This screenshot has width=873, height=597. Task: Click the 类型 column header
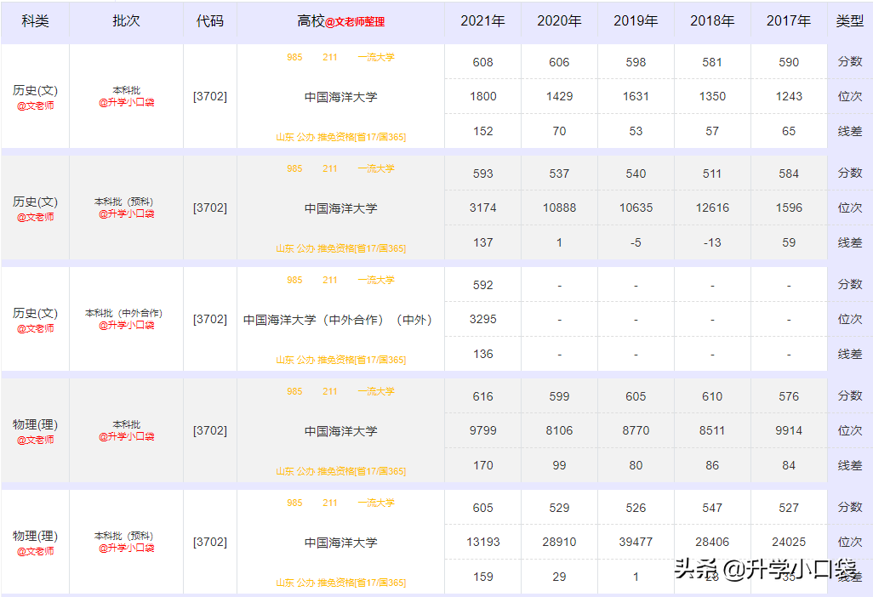point(850,21)
